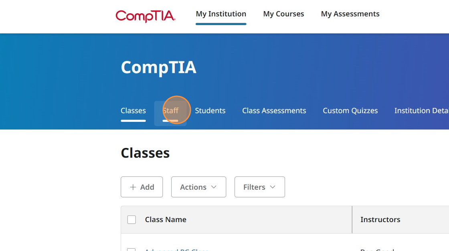The width and height of the screenshot is (449, 251).
Task: Expand the Actions dropdown
Action: pyautogui.click(x=198, y=187)
